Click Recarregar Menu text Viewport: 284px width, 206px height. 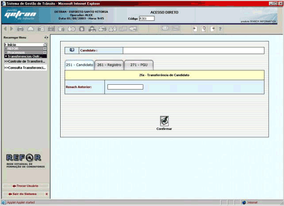point(15,38)
